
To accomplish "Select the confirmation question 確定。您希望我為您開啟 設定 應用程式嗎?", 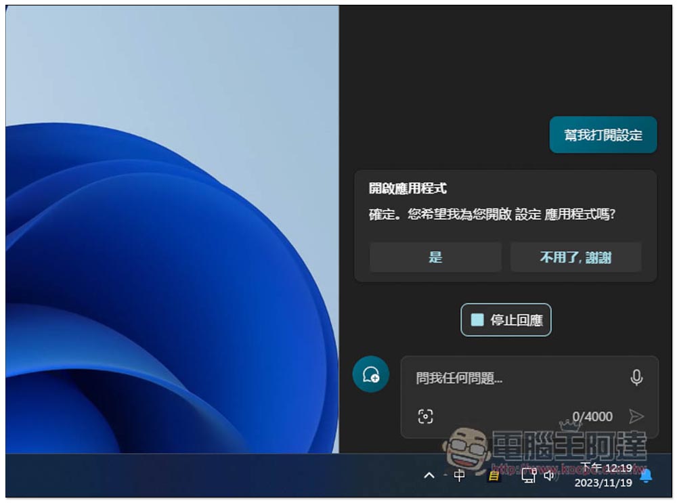I will click(x=492, y=214).
